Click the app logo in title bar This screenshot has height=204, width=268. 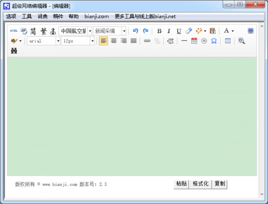(x=7, y=6)
